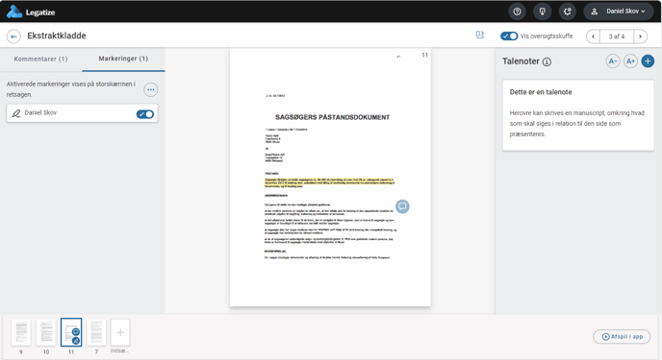Open Daniel Skov user dropdown menu
Image resolution: width=662 pixels, height=360 pixels.
(619, 12)
